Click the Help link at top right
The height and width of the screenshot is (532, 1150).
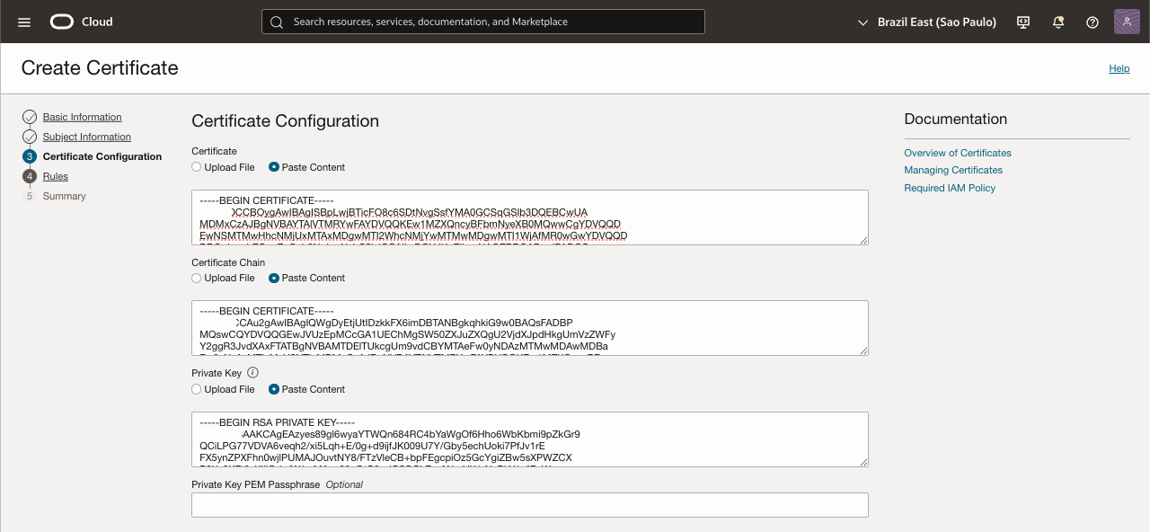coord(1119,68)
